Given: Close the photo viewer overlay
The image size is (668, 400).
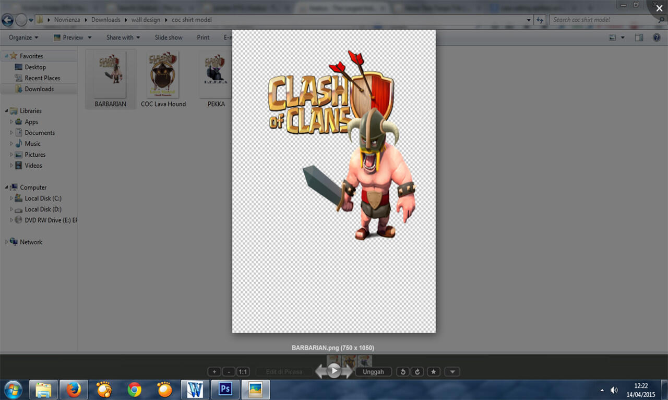Looking at the screenshot, I should (659, 8).
